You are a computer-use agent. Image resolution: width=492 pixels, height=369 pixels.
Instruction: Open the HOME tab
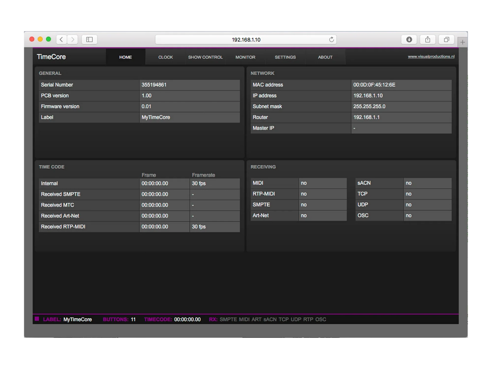click(x=126, y=57)
